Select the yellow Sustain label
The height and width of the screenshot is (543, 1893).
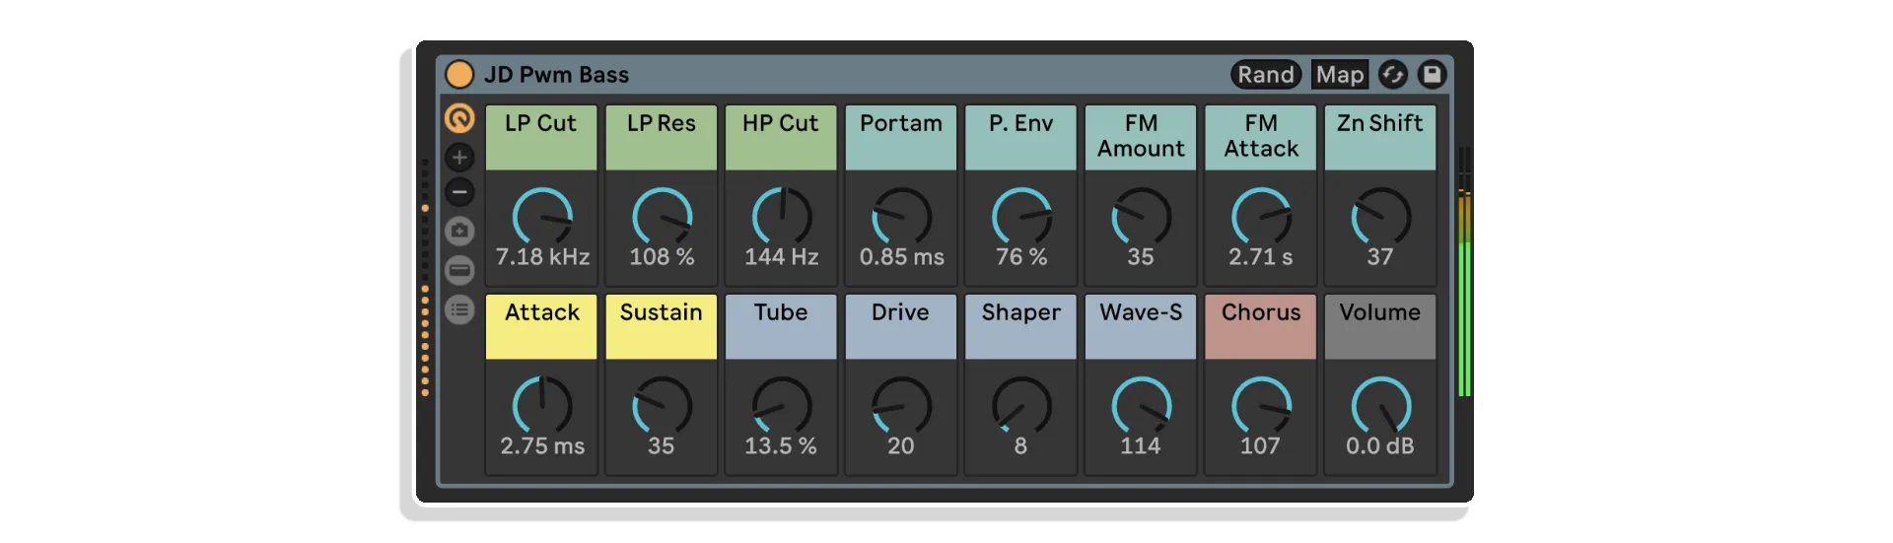tap(662, 327)
